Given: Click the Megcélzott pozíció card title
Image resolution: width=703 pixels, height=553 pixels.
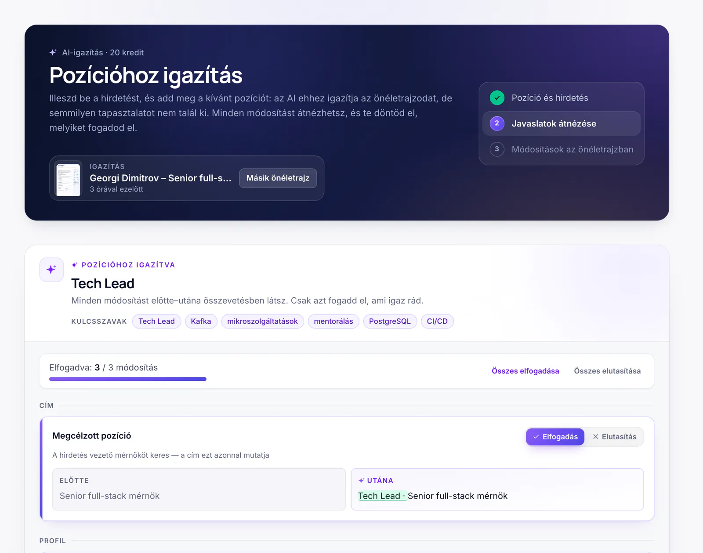Looking at the screenshot, I should (x=91, y=436).
